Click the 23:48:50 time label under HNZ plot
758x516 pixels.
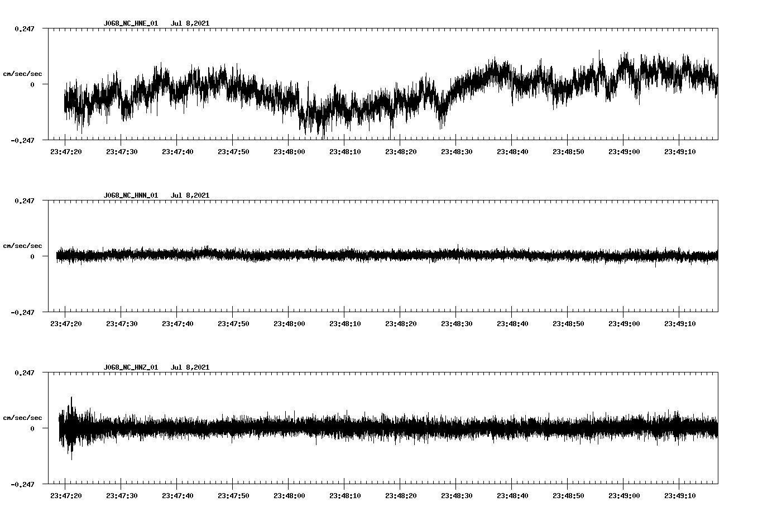point(568,495)
